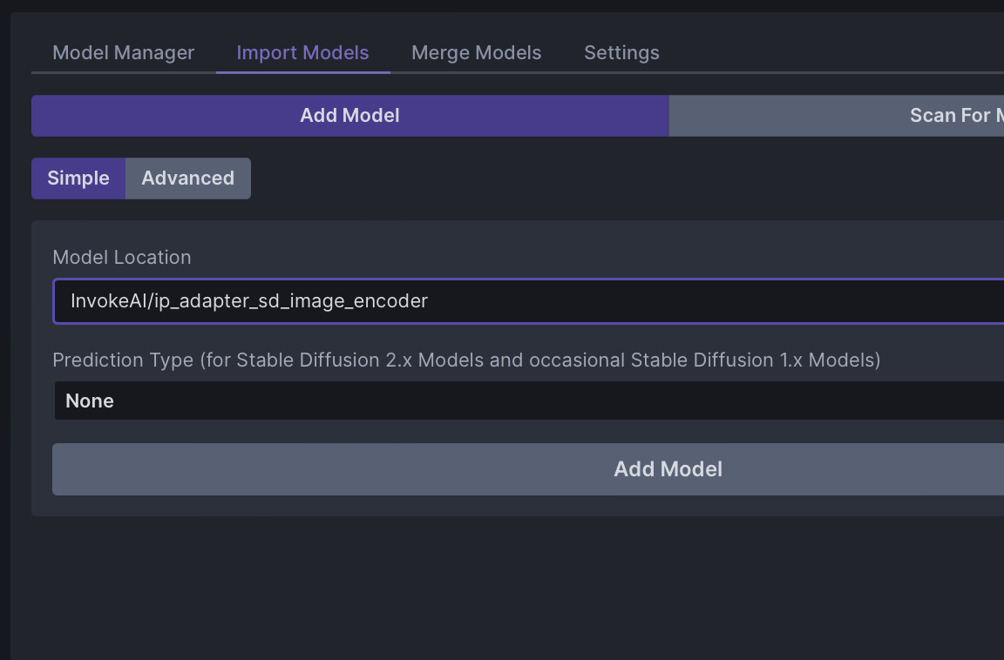This screenshot has height=660, width=1004.
Task: Select Advanced to reveal more import options
Action: (188, 178)
